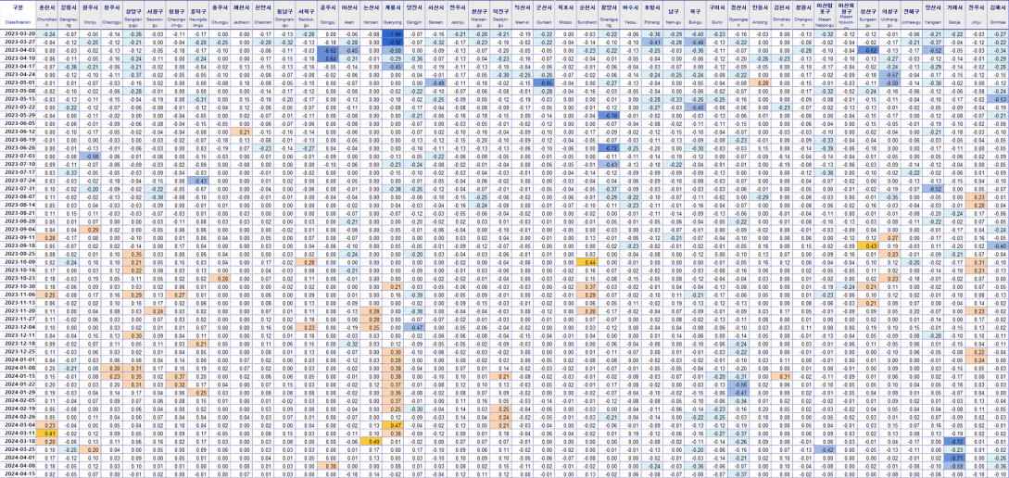Click the Masan happo-gu column header

click(x=826, y=16)
